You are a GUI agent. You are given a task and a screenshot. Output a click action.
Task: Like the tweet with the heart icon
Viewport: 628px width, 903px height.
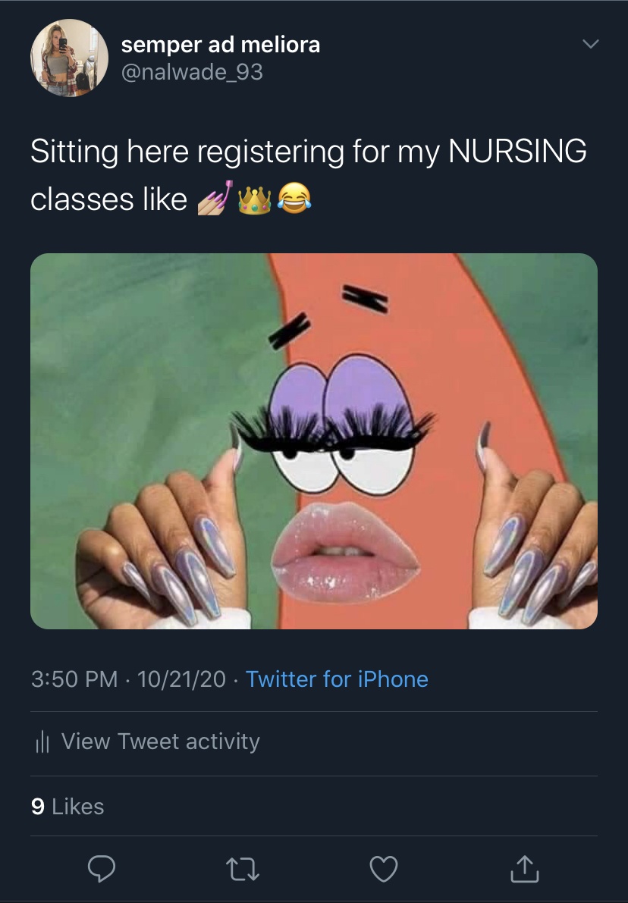[x=384, y=869]
